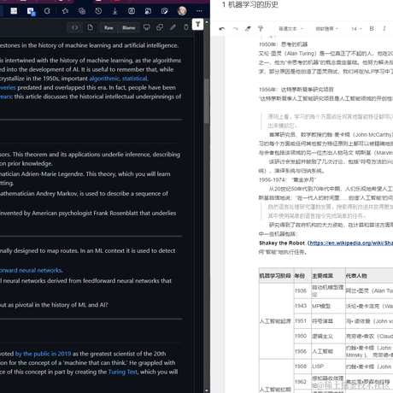Toggle italic formatting in editor
The image size is (393, 393).
point(384,28)
